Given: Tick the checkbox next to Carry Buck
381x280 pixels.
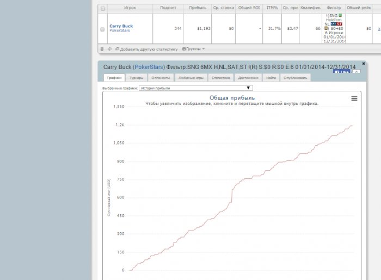Looking at the screenshot, I should coord(103,29).
